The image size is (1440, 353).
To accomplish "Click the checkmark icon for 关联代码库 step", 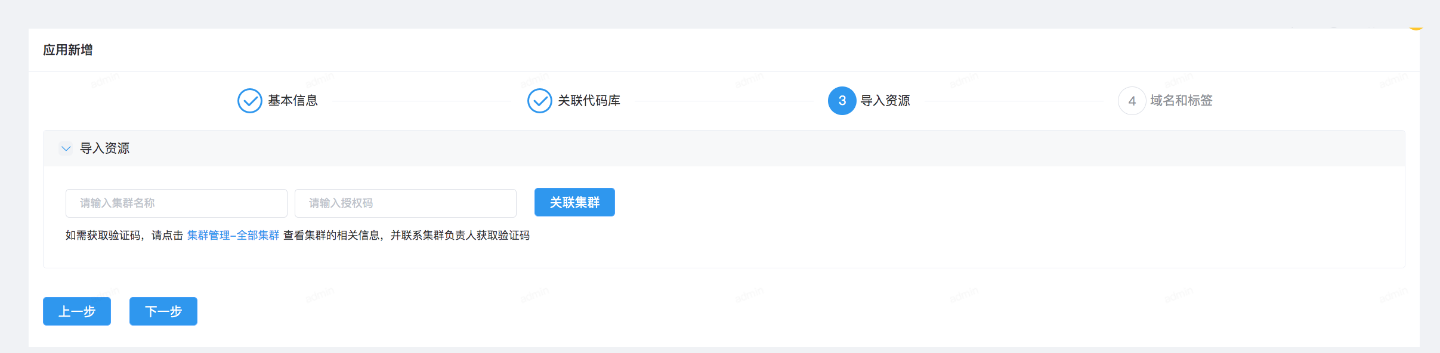I will pos(540,101).
